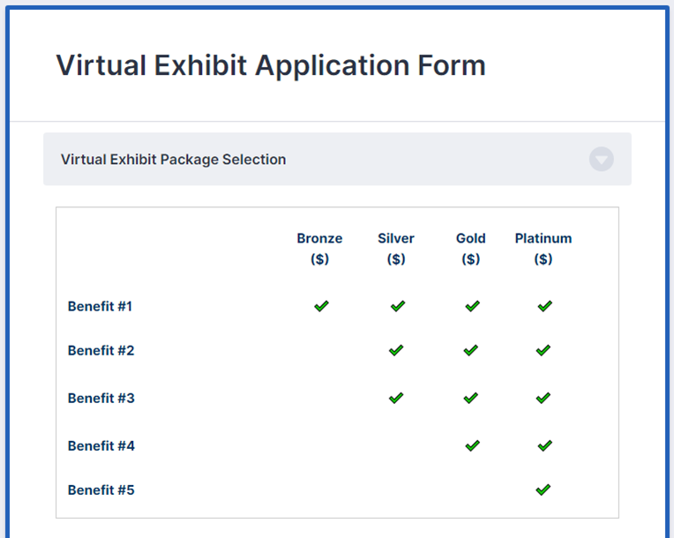Select the Gold ($) column header
The height and width of the screenshot is (538, 674).
(x=471, y=249)
